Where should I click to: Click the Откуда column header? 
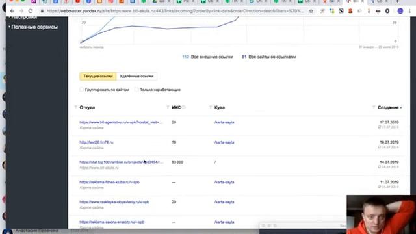pos(87,107)
